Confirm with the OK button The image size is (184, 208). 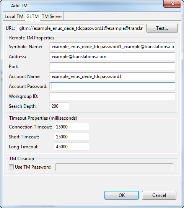[122, 195]
